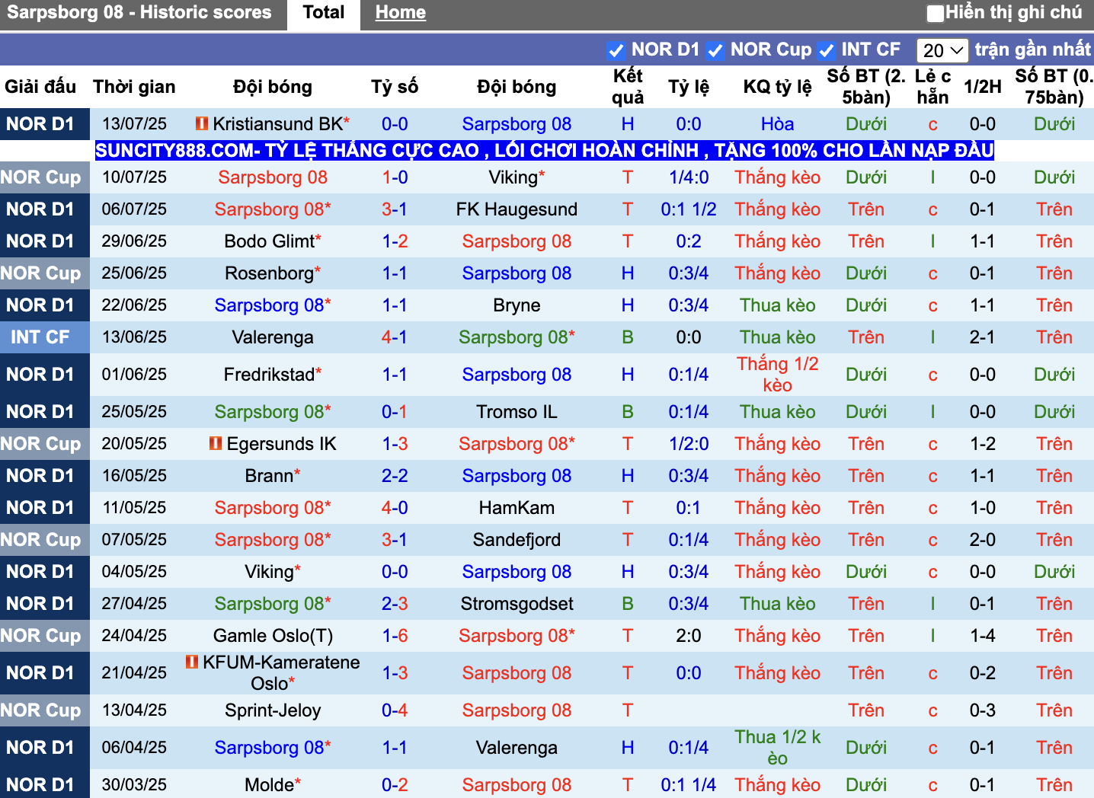Open Viking team in 10/07/25 row
1094x798 pixels.
click(513, 177)
